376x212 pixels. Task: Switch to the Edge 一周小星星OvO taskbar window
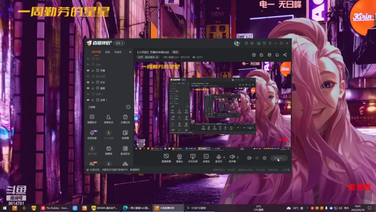point(136,208)
